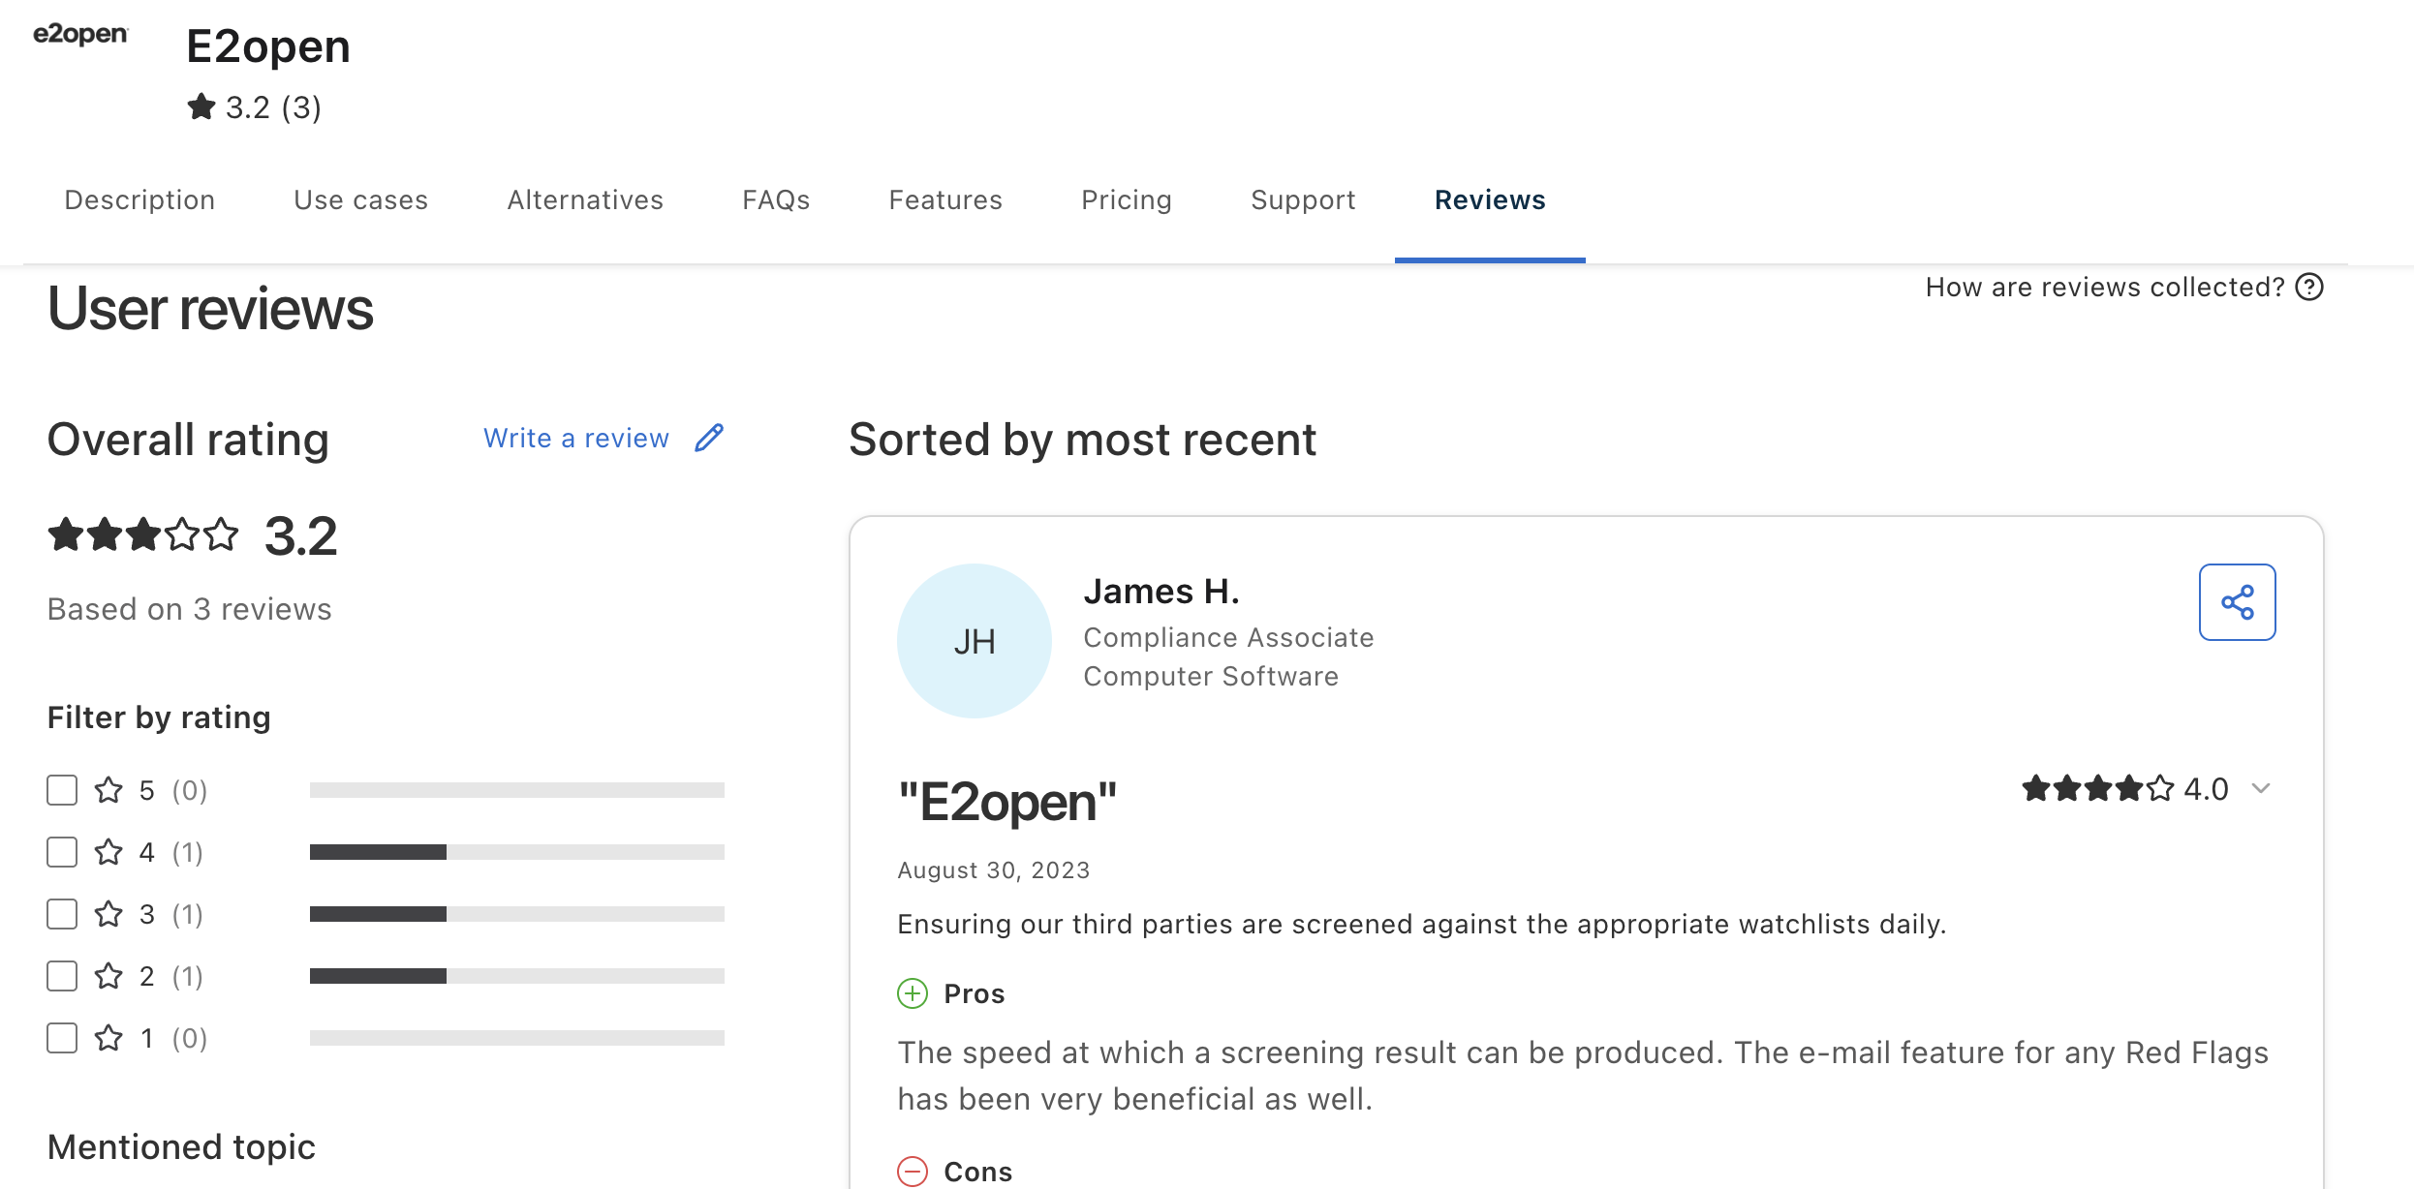
Task: Click the 3 star rating distribution bar
Action: click(x=517, y=914)
